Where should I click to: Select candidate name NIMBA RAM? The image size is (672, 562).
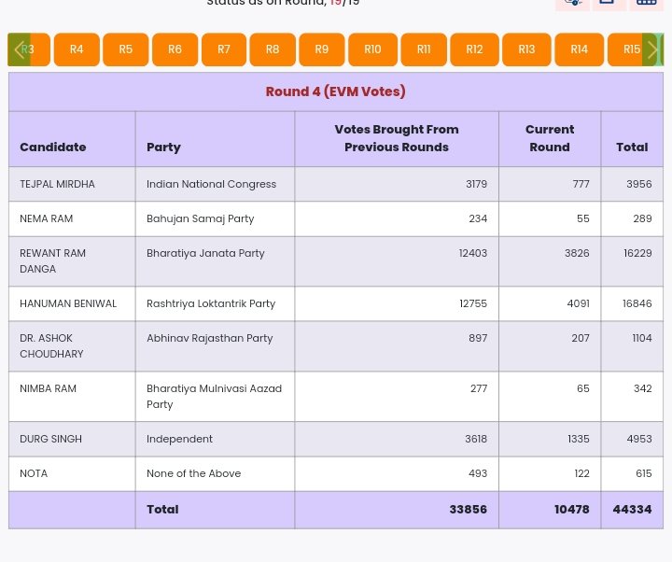pos(48,388)
